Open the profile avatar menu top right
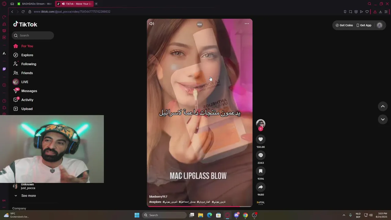The width and height of the screenshot is (391, 220). coord(380,25)
